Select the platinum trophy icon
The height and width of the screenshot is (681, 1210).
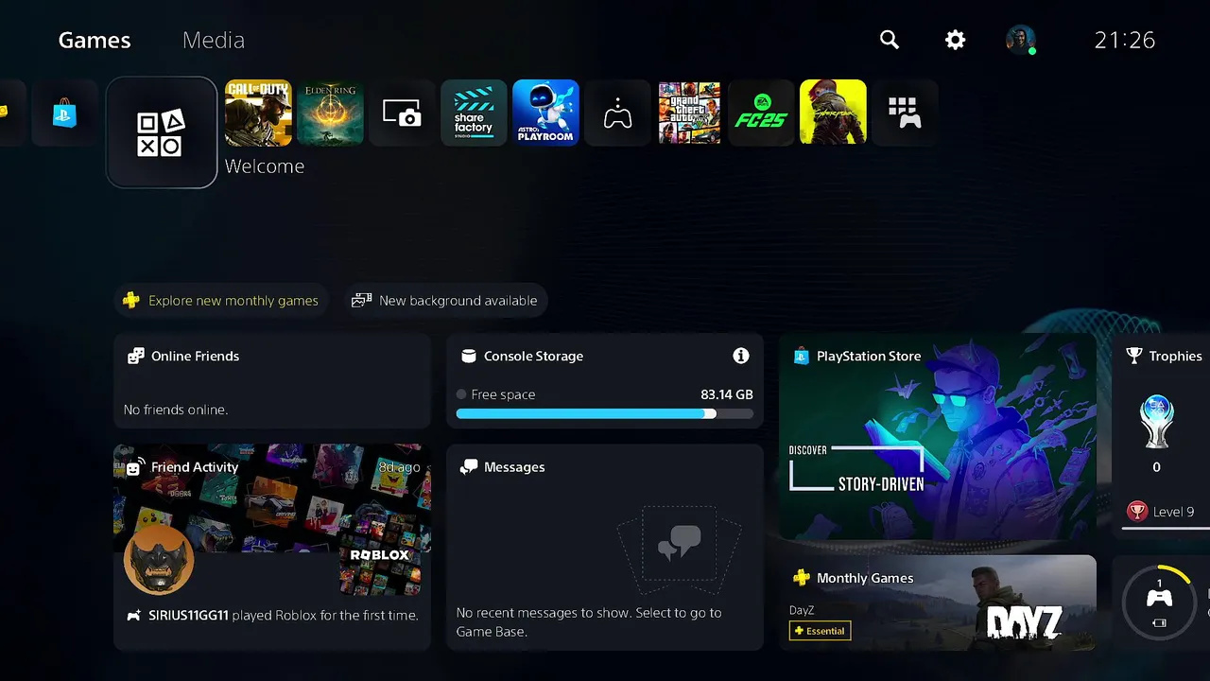(1157, 422)
